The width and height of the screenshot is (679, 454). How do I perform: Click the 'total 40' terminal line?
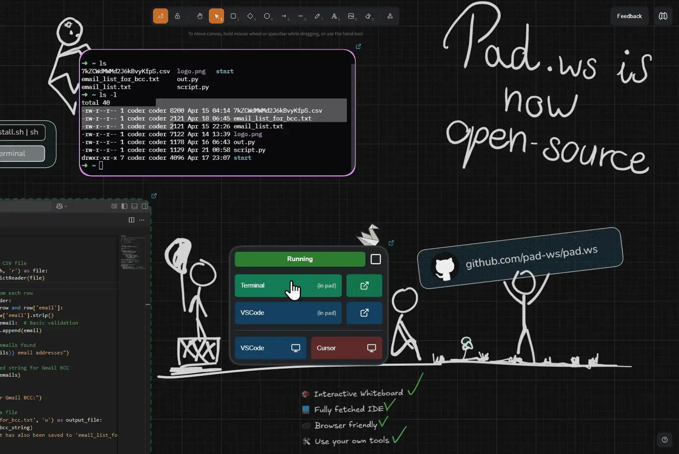point(96,103)
